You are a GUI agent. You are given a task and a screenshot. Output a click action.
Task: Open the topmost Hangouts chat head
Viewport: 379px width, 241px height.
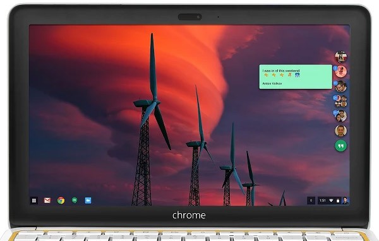[341, 57]
